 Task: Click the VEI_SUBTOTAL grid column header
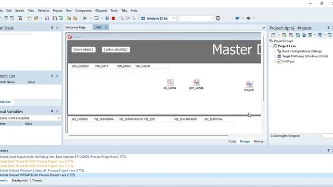[x=213, y=119]
